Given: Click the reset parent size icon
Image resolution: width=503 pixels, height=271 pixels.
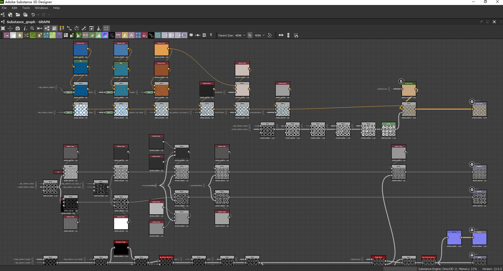Looking at the screenshot, I should coord(269,35).
